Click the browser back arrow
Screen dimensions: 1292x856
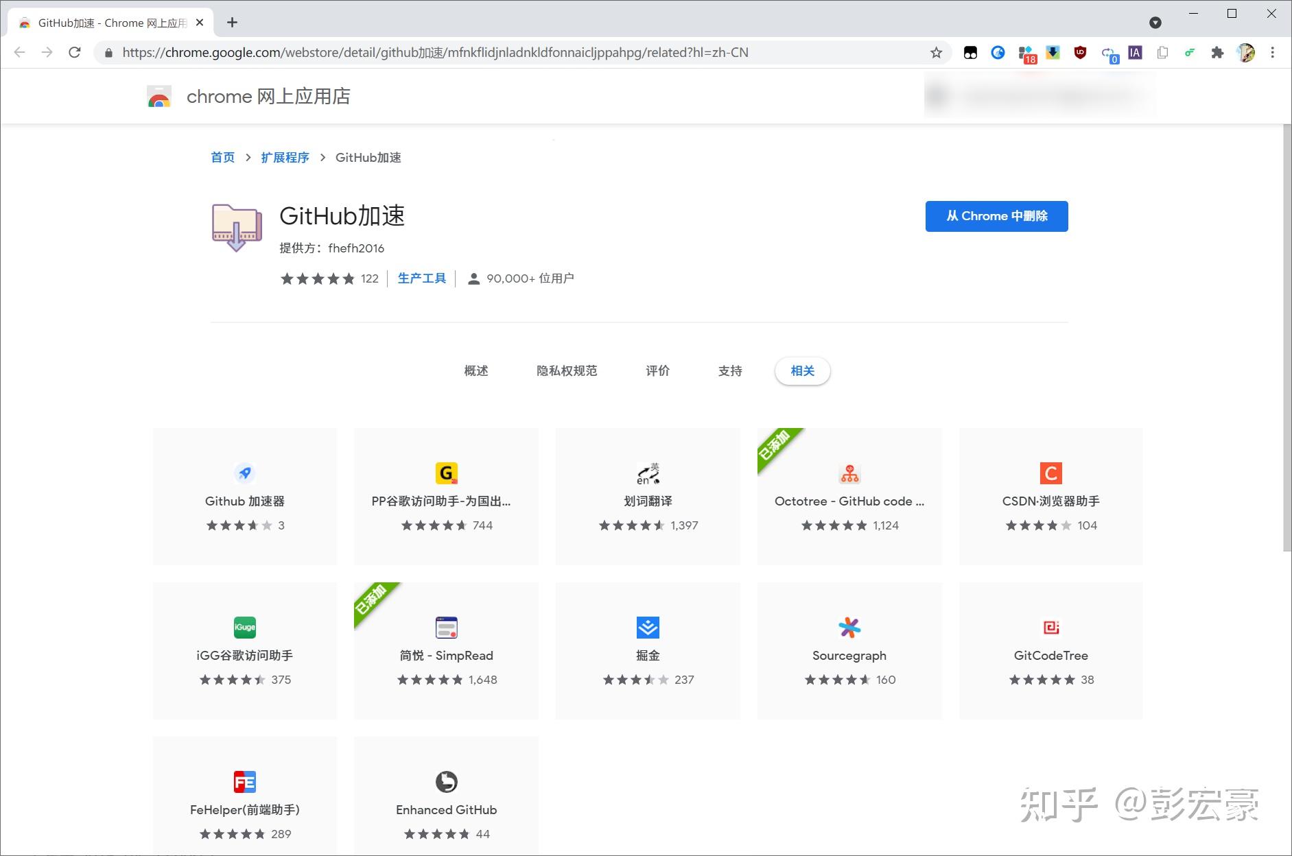[x=19, y=52]
